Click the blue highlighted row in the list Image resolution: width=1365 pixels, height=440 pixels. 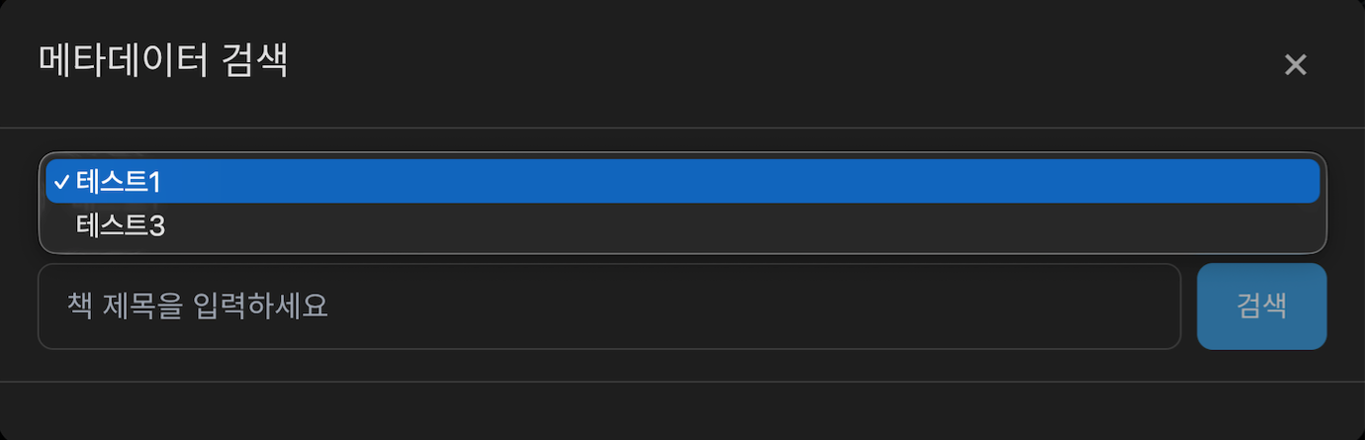tap(682, 181)
